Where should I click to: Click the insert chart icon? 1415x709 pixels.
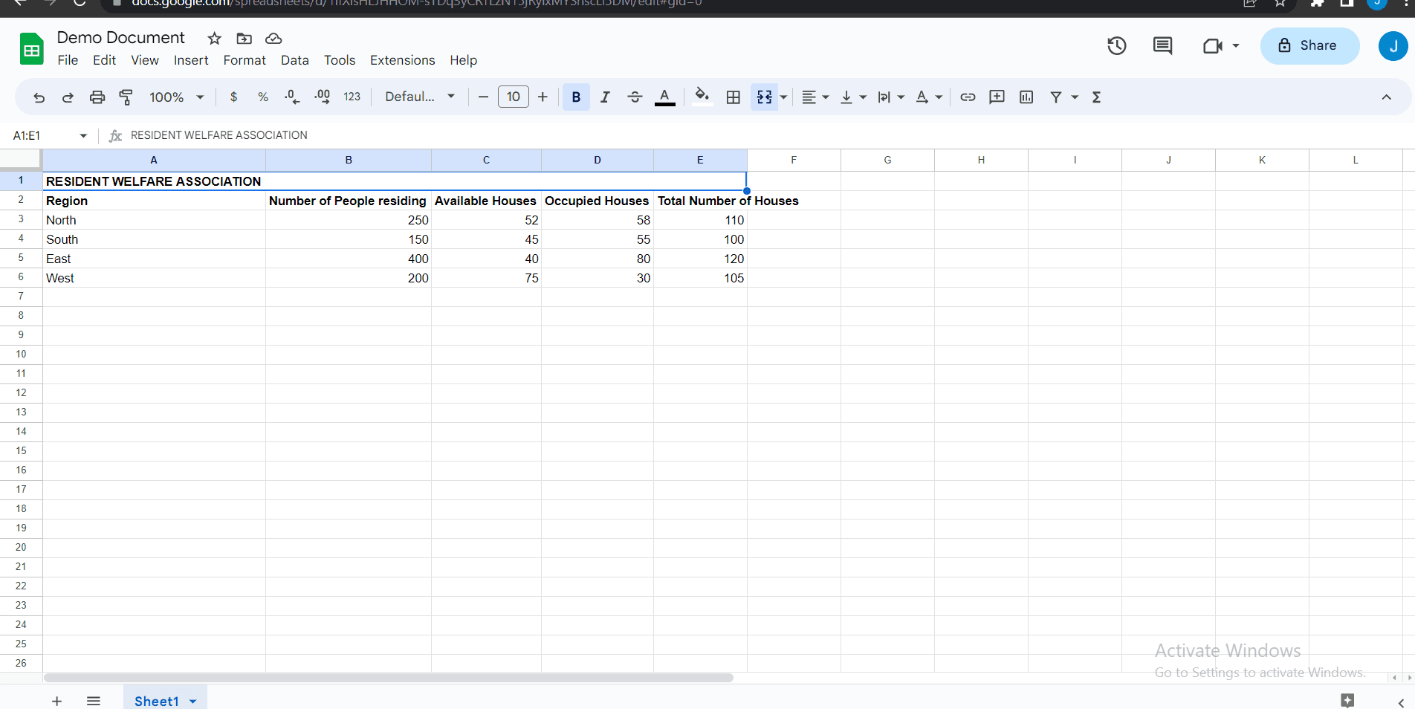(x=1026, y=97)
